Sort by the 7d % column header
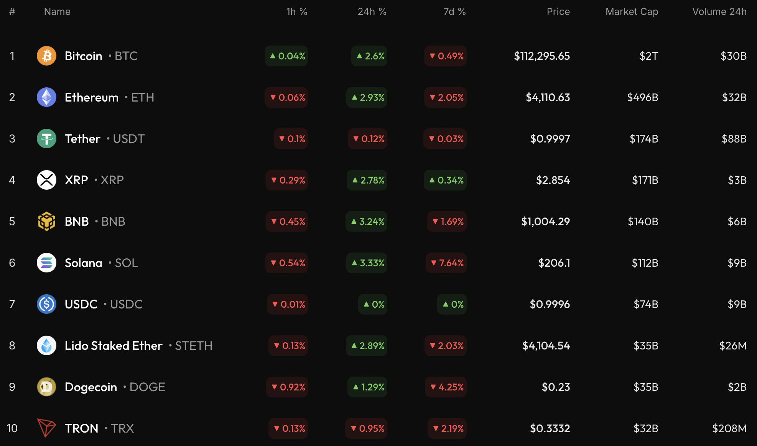 pyautogui.click(x=454, y=12)
